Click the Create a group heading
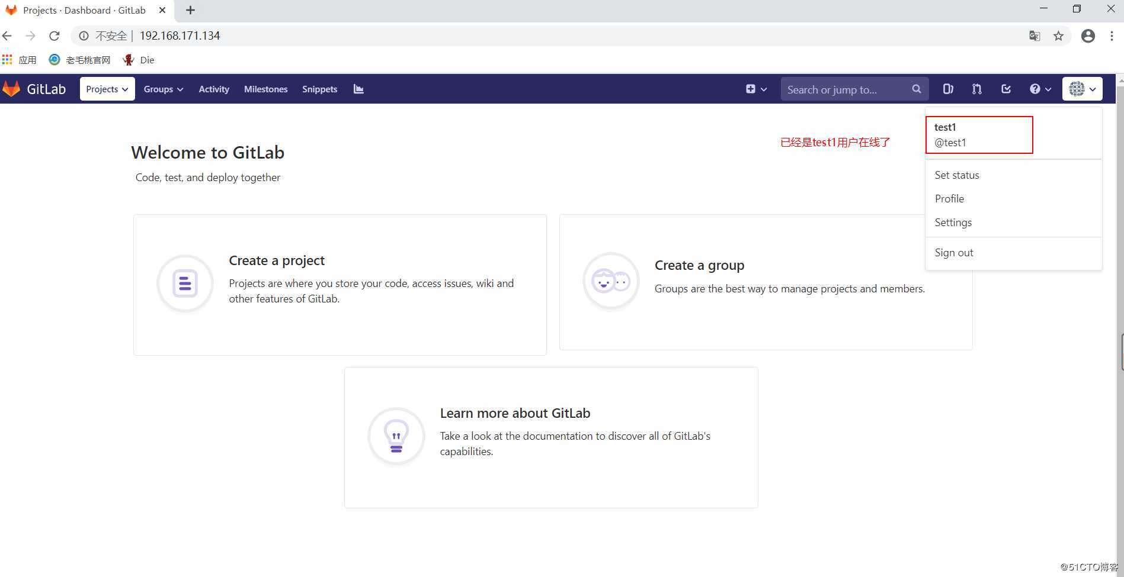 pyautogui.click(x=699, y=265)
